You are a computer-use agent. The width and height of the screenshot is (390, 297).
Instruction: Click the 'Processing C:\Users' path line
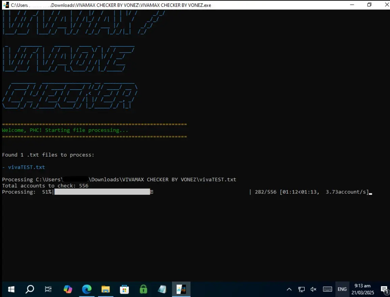point(119,179)
